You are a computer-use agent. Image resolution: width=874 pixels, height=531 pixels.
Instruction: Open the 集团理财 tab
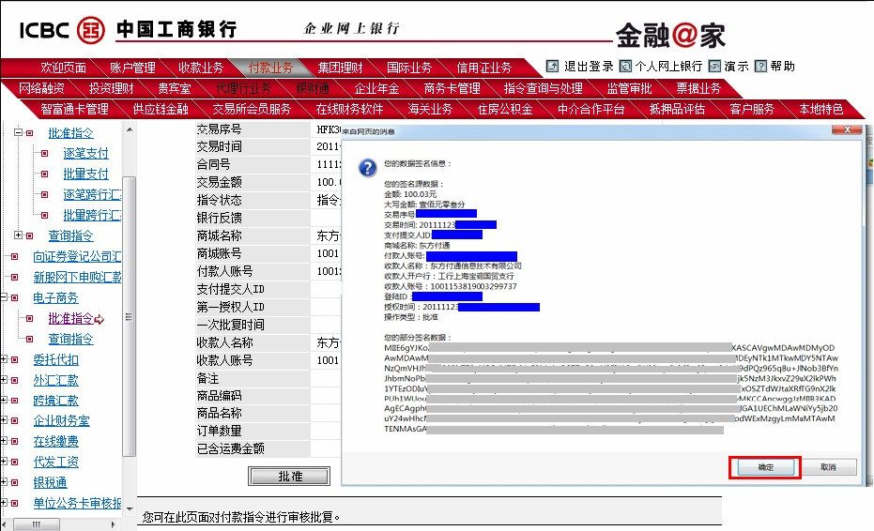(x=340, y=68)
